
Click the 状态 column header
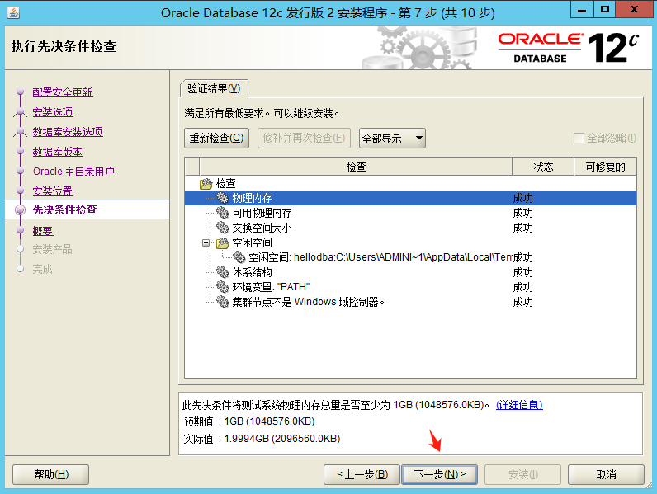pos(543,167)
